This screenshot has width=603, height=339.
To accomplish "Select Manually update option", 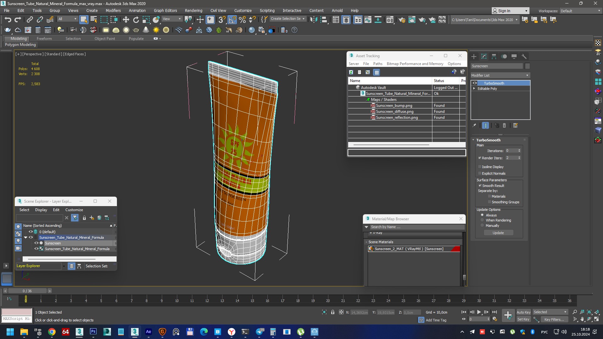I will pos(482,226).
